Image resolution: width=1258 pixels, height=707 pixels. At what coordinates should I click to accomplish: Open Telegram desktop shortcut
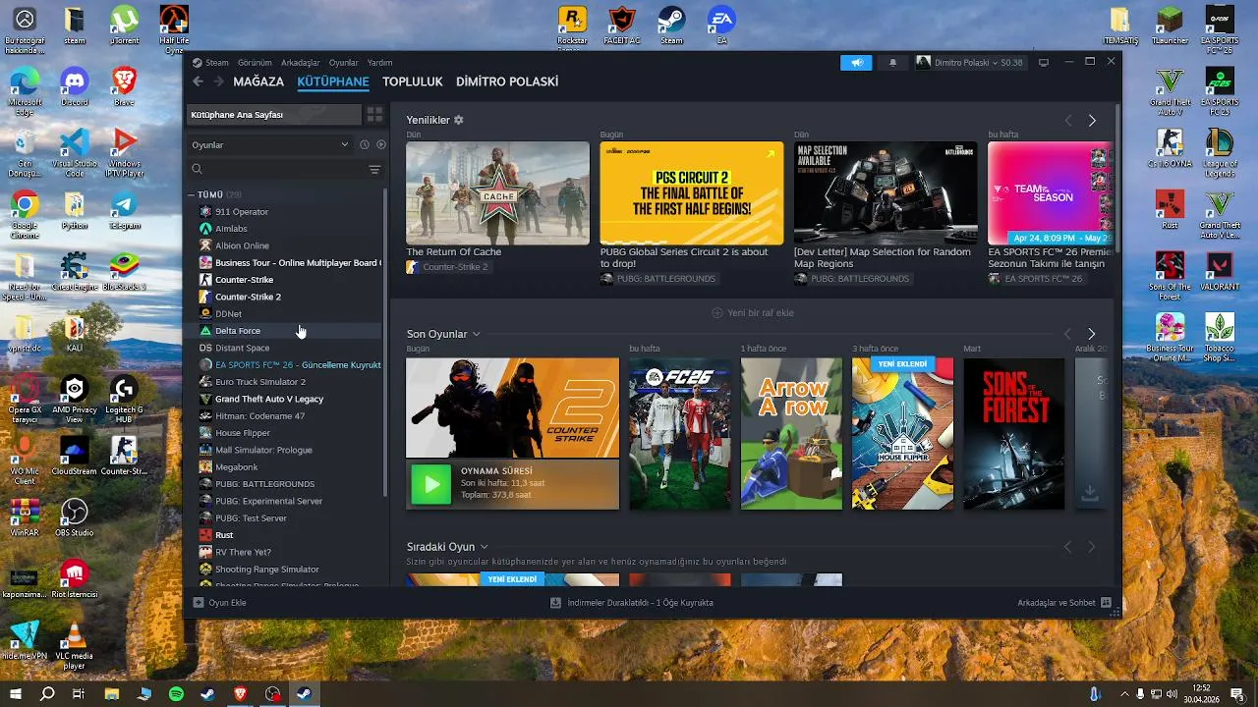coord(124,210)
